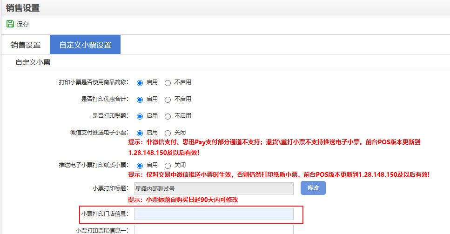Select 关闭 for 微信支付推送电子小票
450x234 pixels.
pos(168,133)
